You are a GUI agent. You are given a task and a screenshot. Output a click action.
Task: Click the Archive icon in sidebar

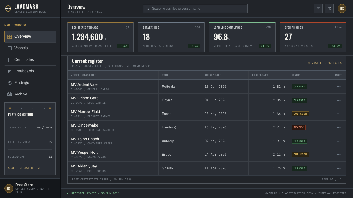(10, 94)
